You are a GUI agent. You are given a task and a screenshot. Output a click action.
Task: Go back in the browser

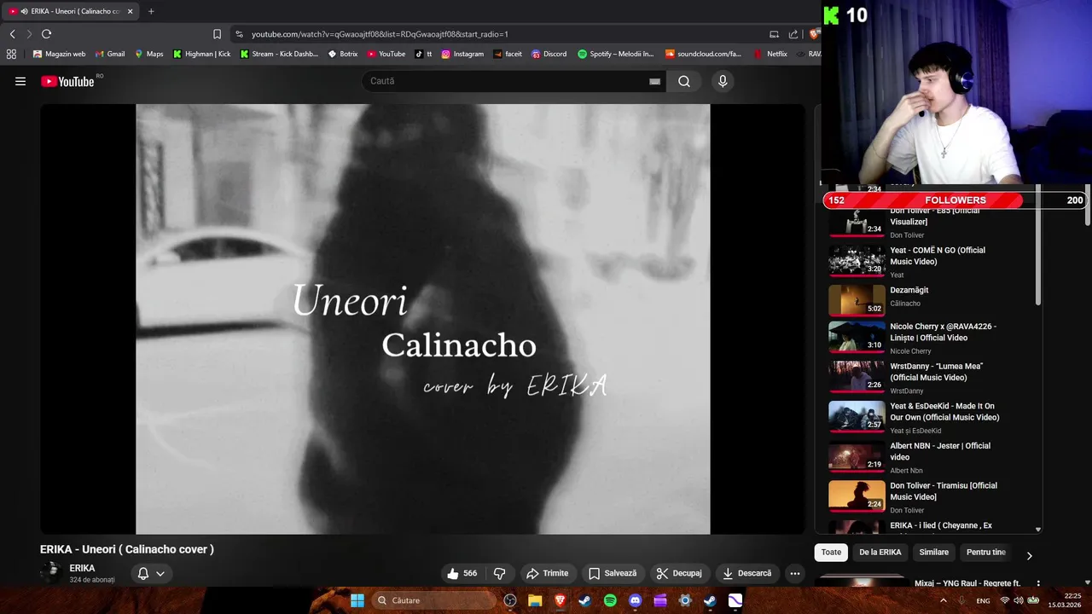point(12,34)
